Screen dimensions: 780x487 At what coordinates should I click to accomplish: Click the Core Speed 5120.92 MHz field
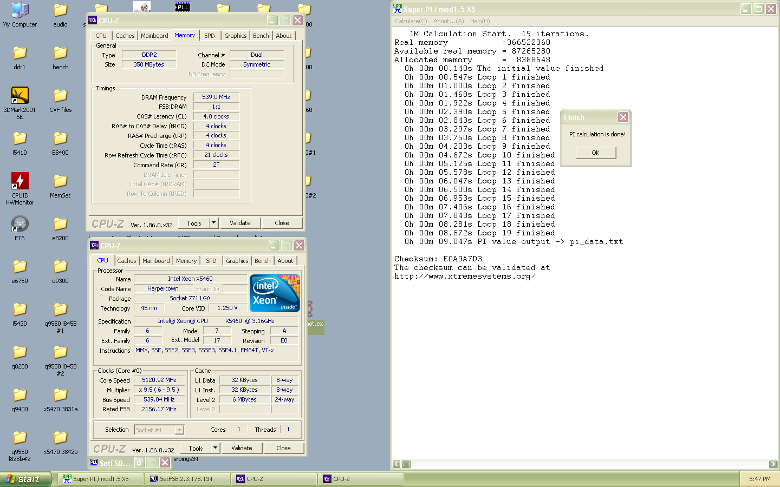pyautogui.click(x=159, y=380)
